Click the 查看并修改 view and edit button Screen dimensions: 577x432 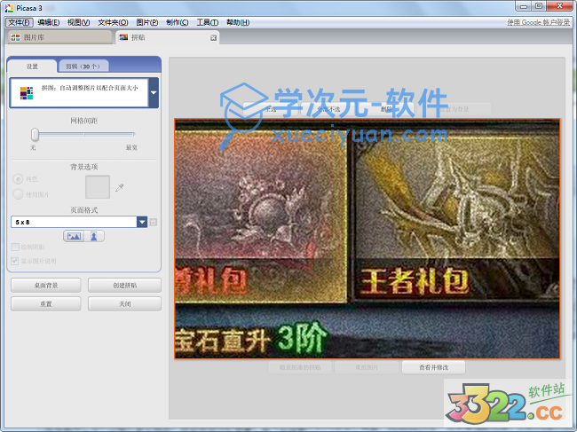click(433, 367)
